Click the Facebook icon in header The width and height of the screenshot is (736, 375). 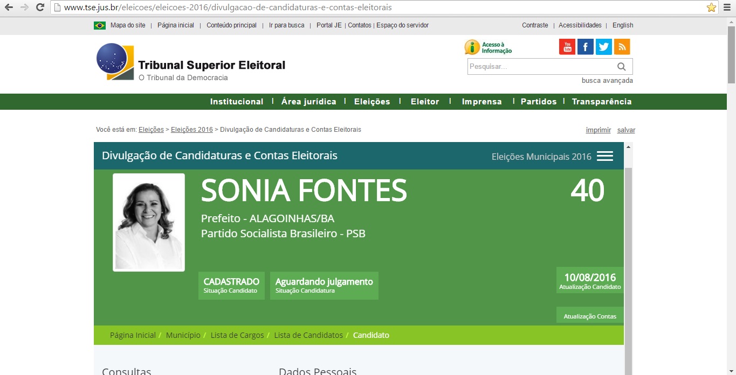point(585,47)
